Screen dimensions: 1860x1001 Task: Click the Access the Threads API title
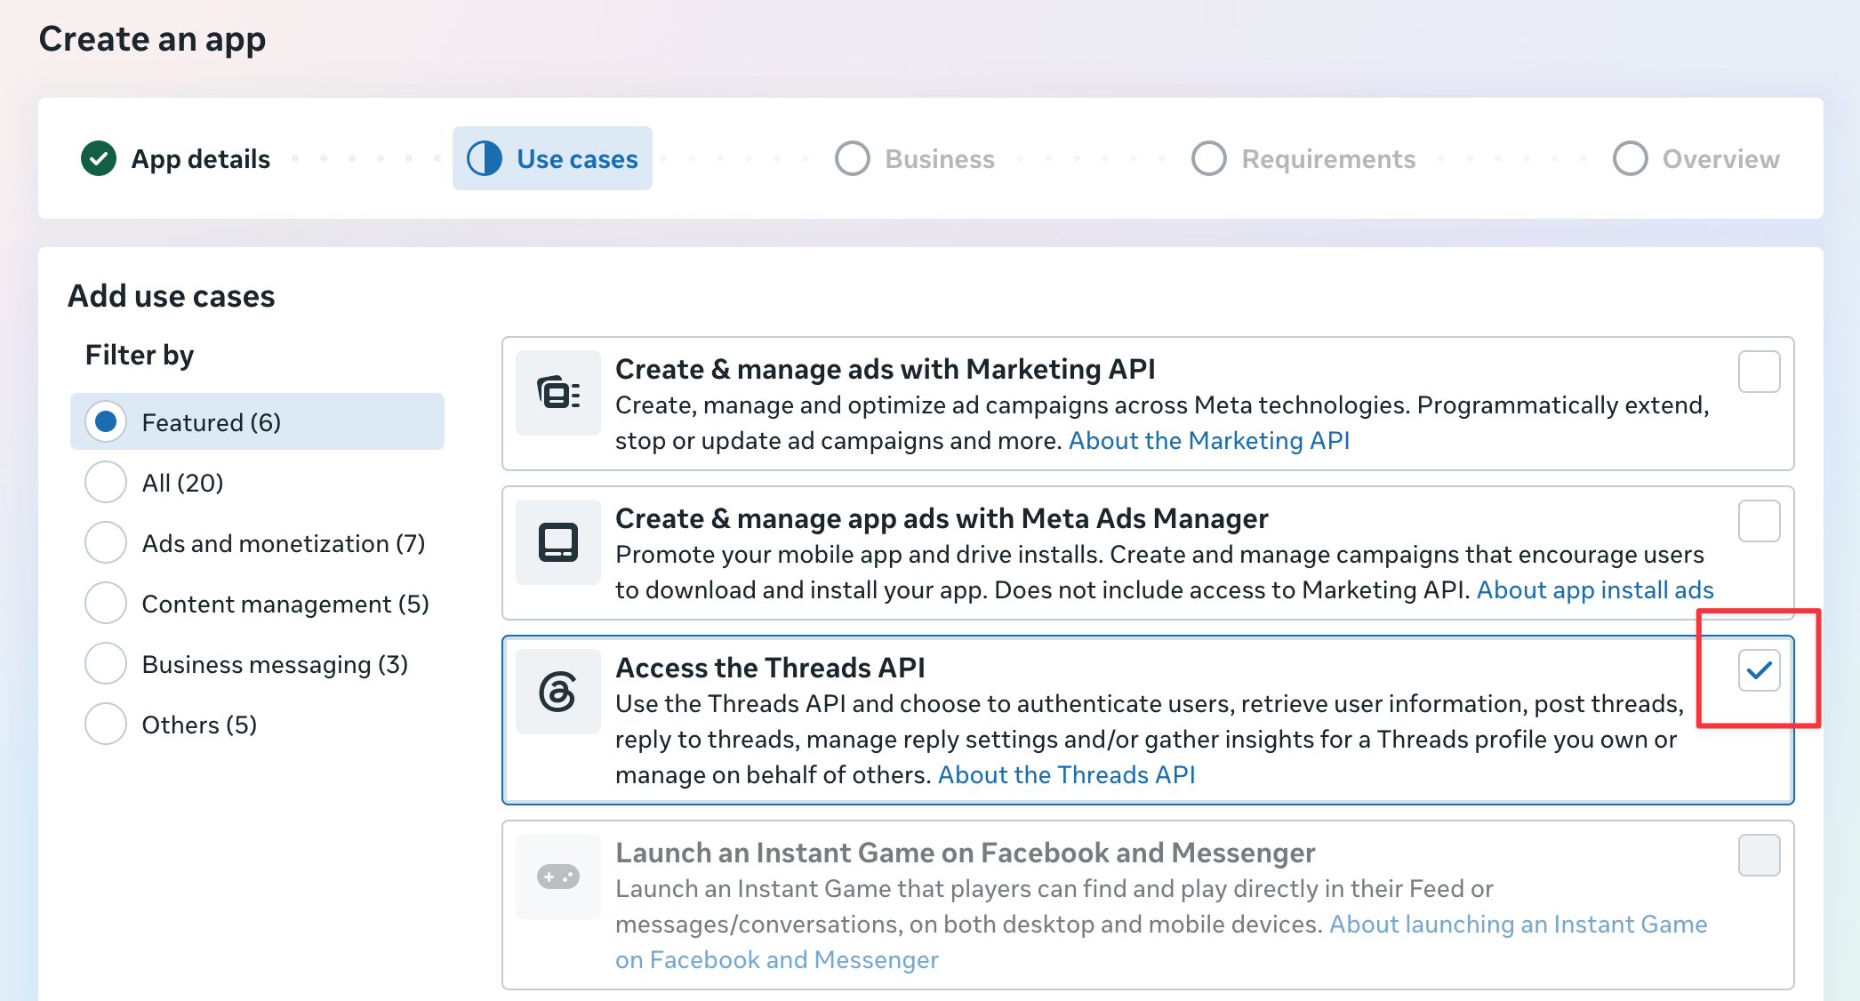[x=770, y=668]
